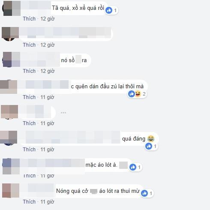Click the like icon on the "Nóng quá" comment
The width and height of the screenshot is (210, 210).
pos(144,193)
